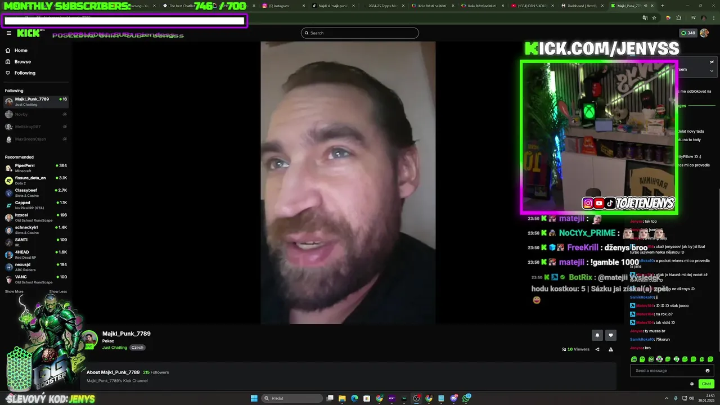
Task: Share the stream via the share icon
Action: [x=597, y=349]
